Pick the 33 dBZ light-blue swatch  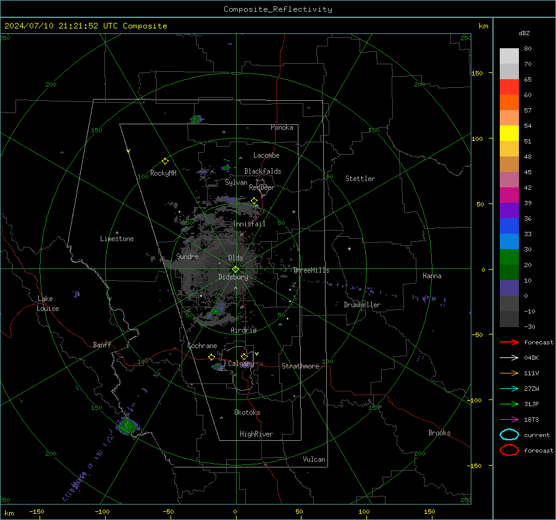click(x=509, y=241)
